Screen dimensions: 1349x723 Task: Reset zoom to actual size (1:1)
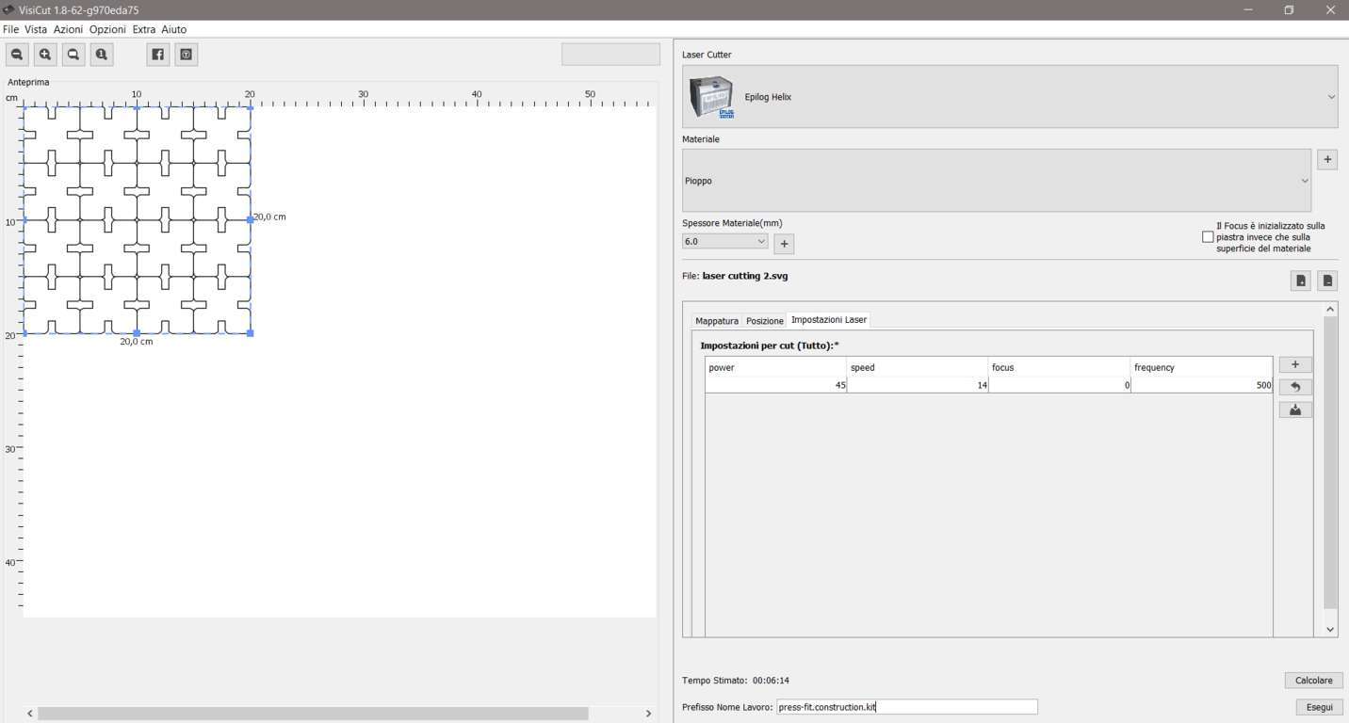(102, 55)
